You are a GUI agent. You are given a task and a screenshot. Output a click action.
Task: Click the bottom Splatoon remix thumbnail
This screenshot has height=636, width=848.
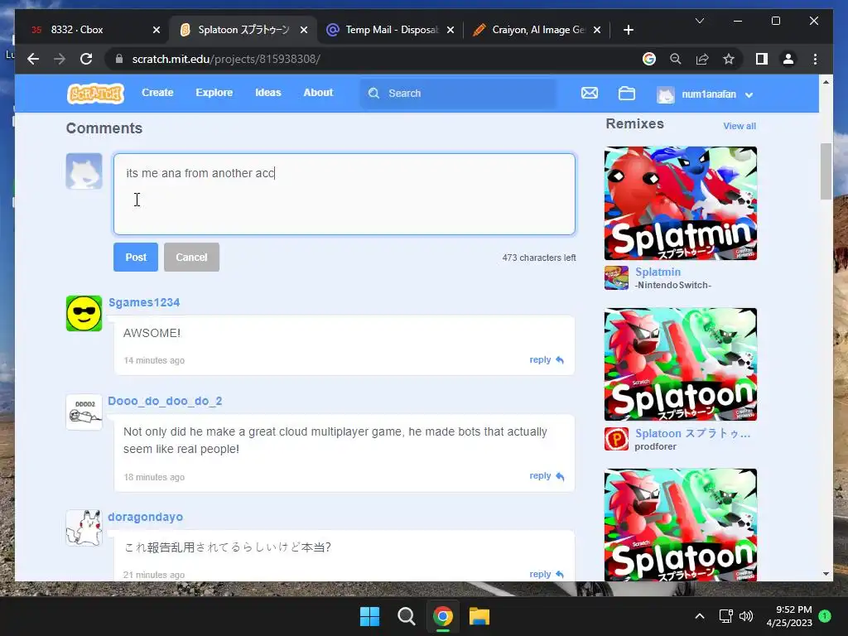coord(681,525)
